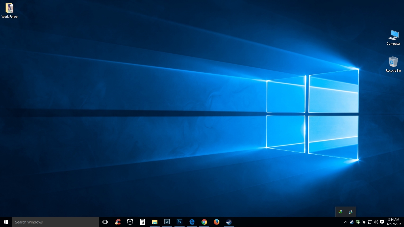
Task: Select the Work Folder desktop icon
Action: [10, 11]
